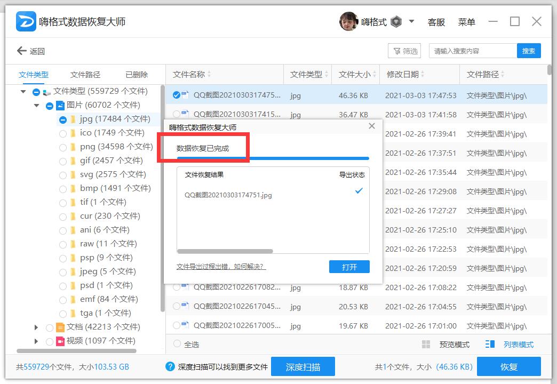Select the 视频 (1097) checkbox

[x=50, y=341]
